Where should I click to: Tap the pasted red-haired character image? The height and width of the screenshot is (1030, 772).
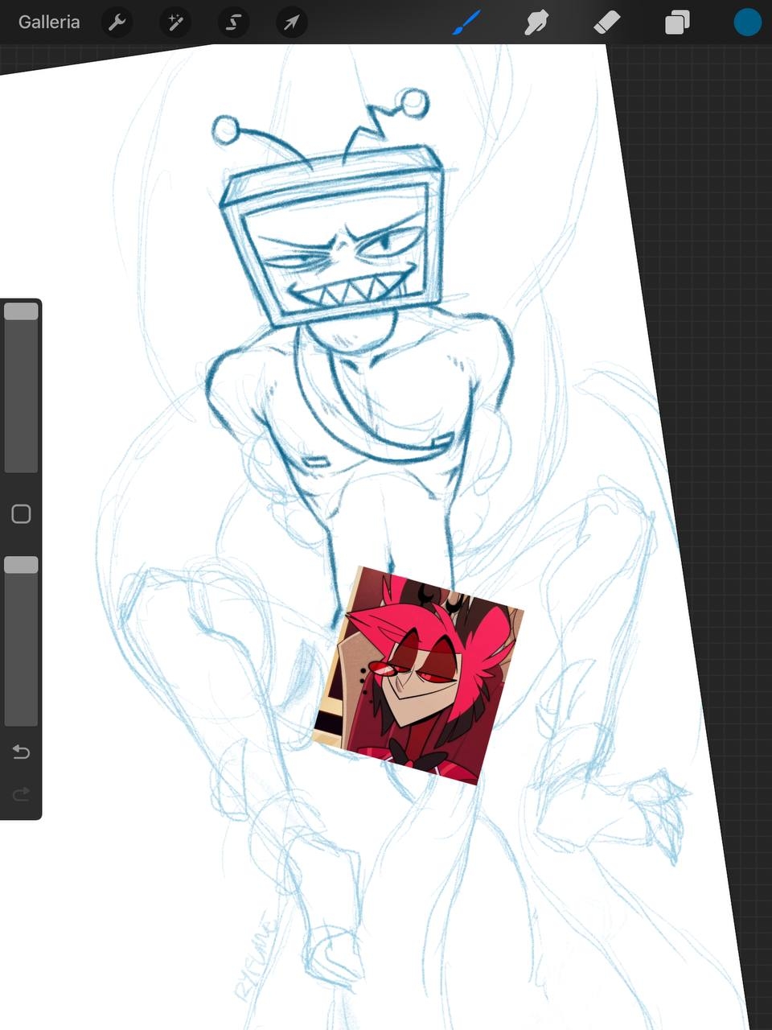coord(418,676)
